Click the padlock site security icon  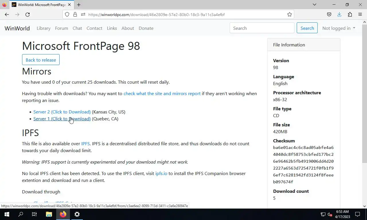[x=75, y=14]
